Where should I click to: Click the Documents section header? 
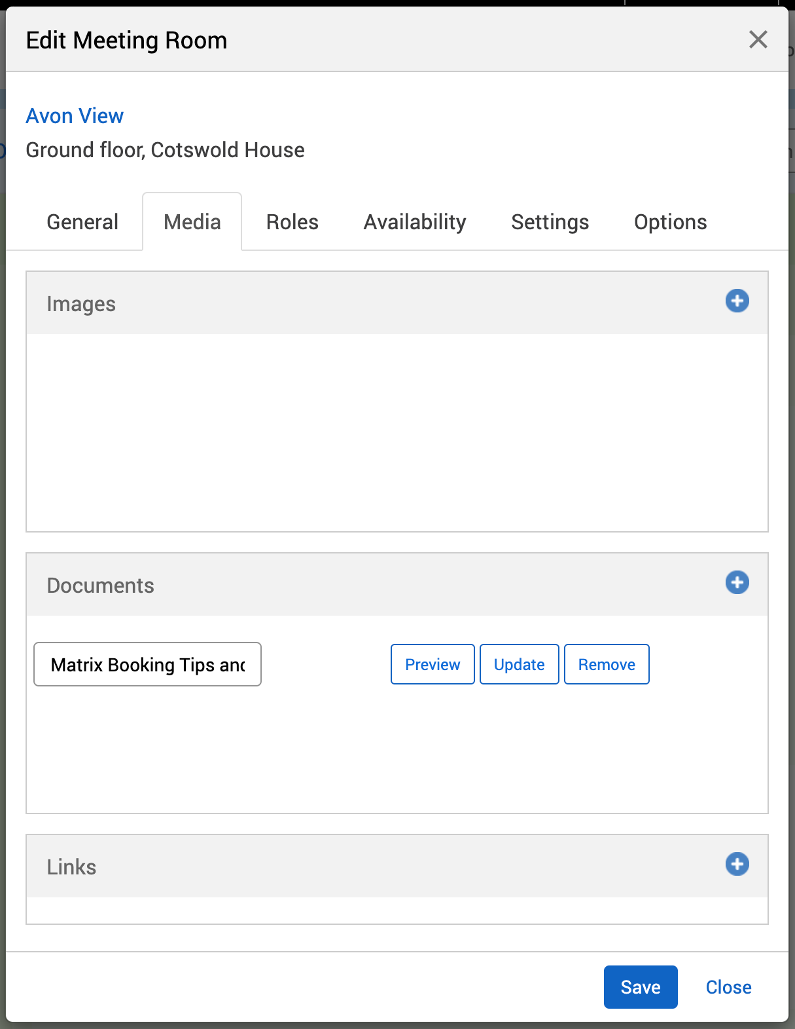[101, 586]
